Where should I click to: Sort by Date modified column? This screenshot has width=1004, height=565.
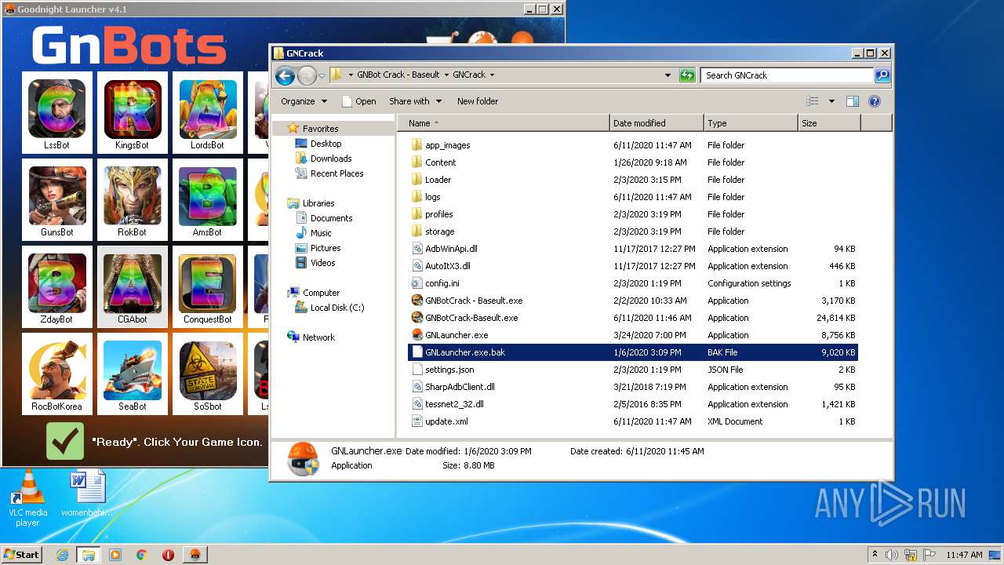pos(657,123)
